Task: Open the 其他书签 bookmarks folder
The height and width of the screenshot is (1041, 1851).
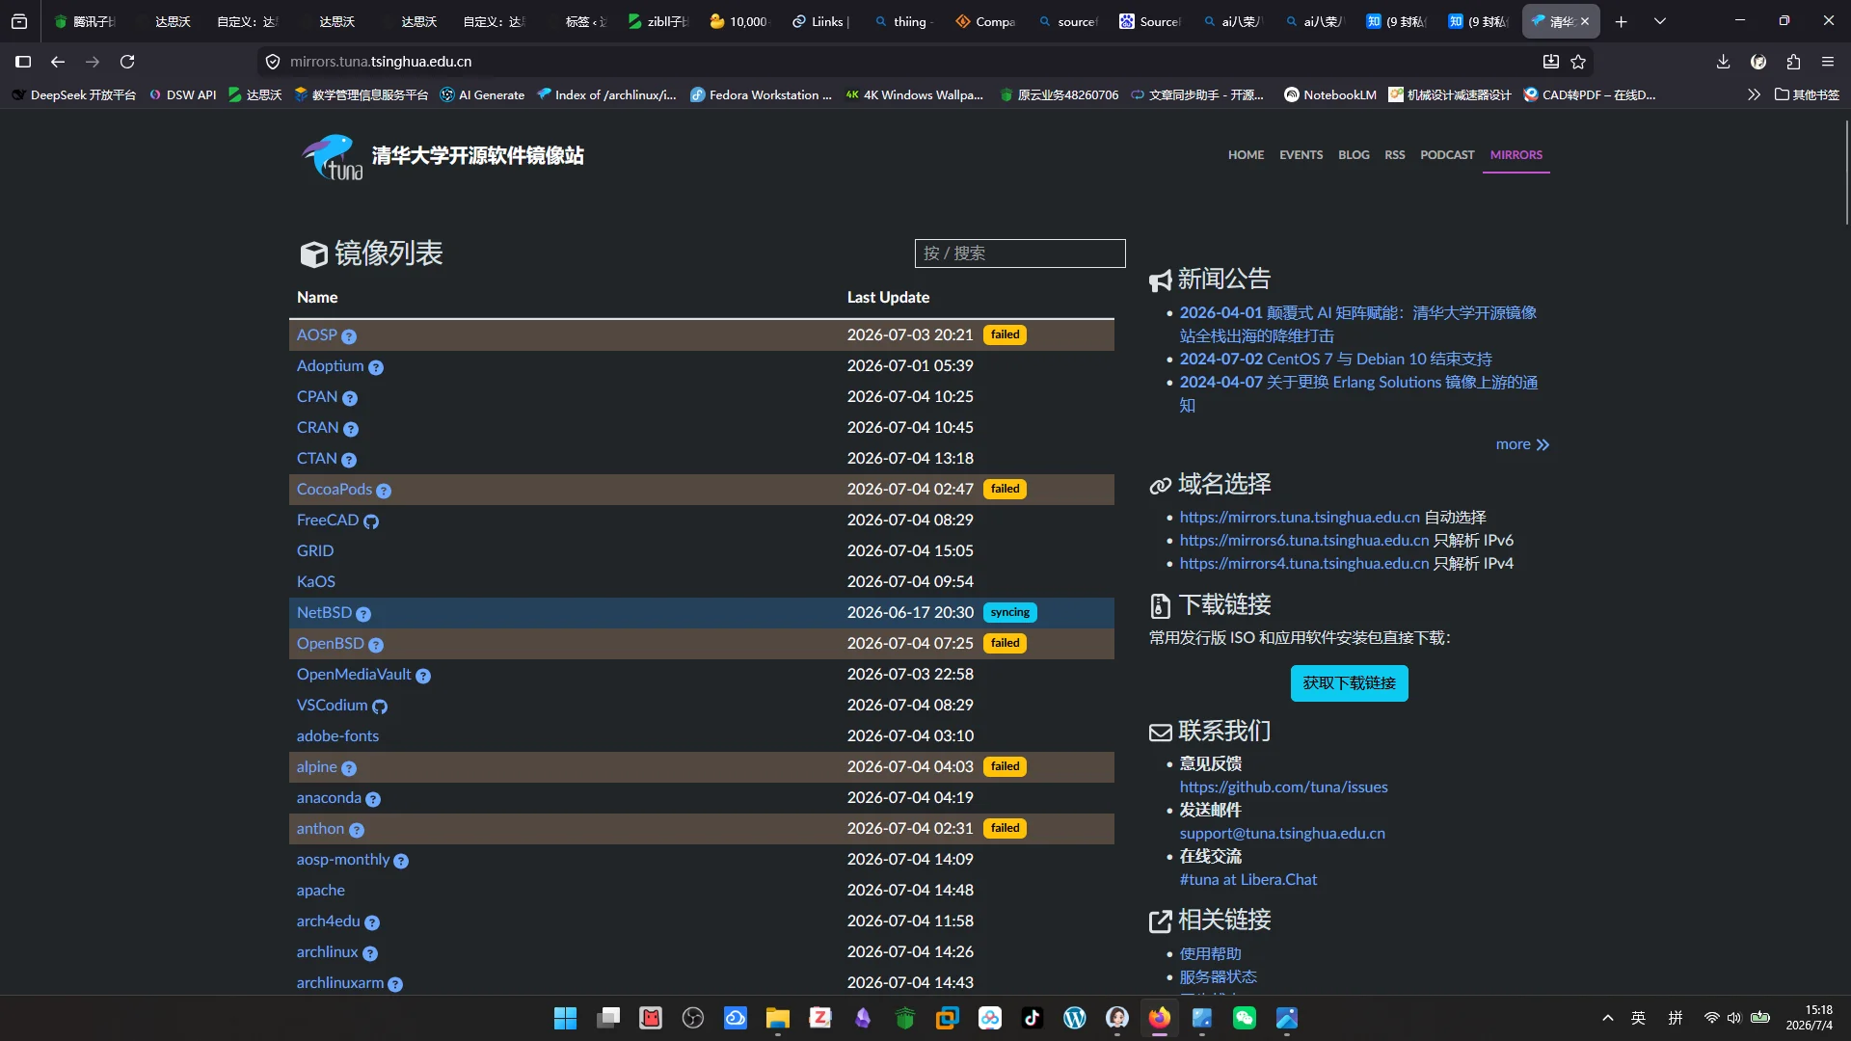Action: tap(1808, 94)
